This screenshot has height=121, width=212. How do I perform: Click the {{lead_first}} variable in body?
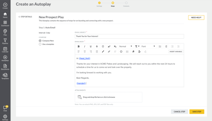coord(84,58)
